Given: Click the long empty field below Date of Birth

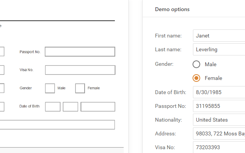Looking at the screenshot, I should [57, 125].
